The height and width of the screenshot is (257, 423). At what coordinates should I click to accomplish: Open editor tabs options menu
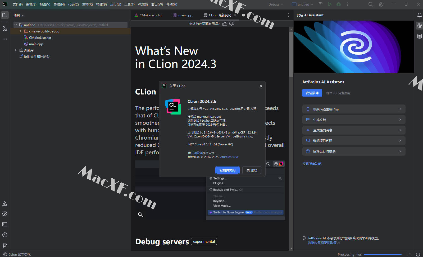point(288,15)
